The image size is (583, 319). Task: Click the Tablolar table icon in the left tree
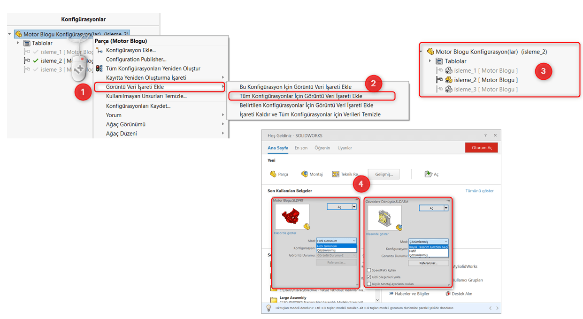27,43
